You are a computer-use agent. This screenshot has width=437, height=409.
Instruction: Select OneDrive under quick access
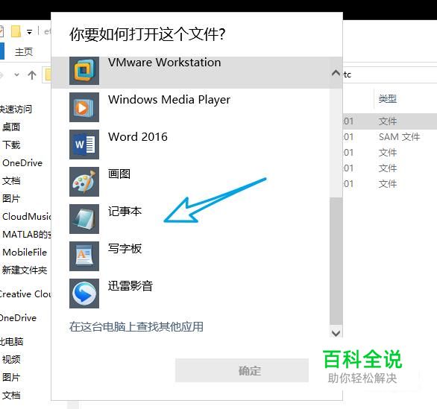pos(22,162)
